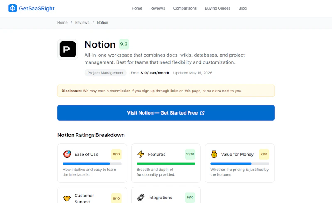This screenshot has height=203, width=332.
Task: Click the Integrations 9/10 score badge
Action: 190,198
